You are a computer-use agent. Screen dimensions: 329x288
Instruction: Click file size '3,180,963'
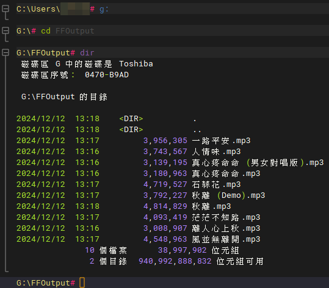pos(165,174)
